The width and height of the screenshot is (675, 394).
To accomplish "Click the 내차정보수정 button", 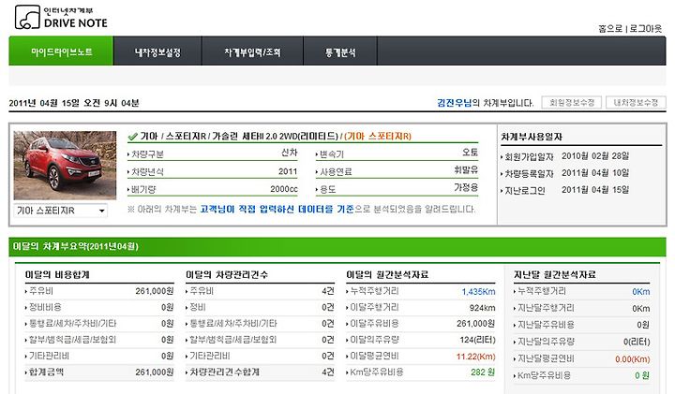I will pos(636,103).
